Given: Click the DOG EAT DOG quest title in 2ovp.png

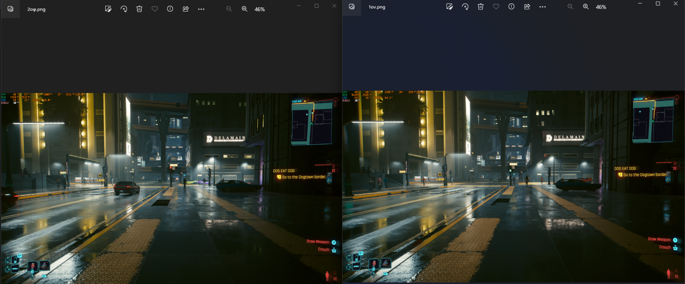Looking at the screenshot, I should 284,171.
